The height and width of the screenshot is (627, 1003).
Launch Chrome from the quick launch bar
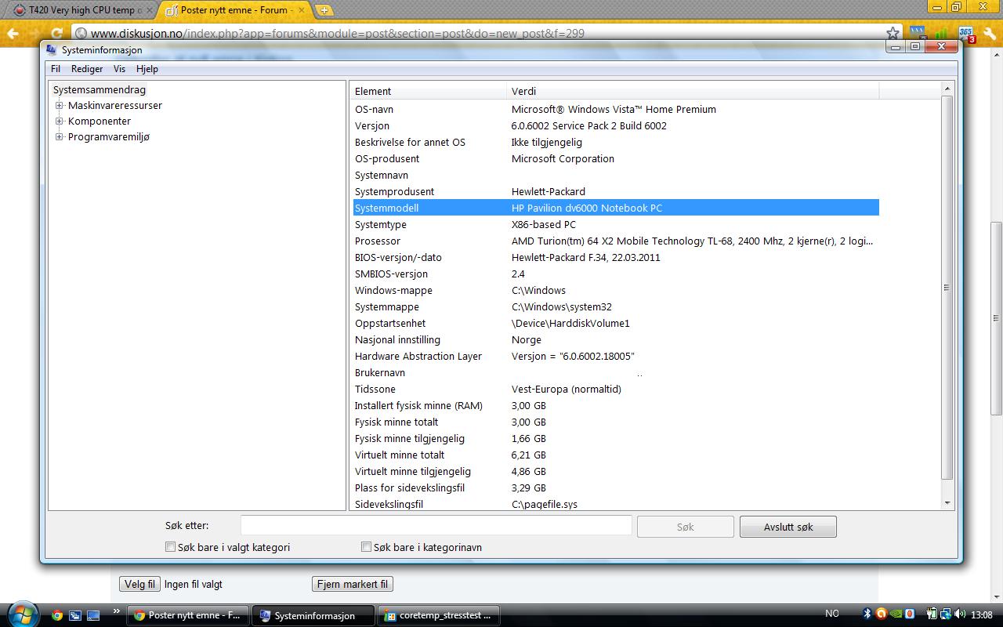57,615
